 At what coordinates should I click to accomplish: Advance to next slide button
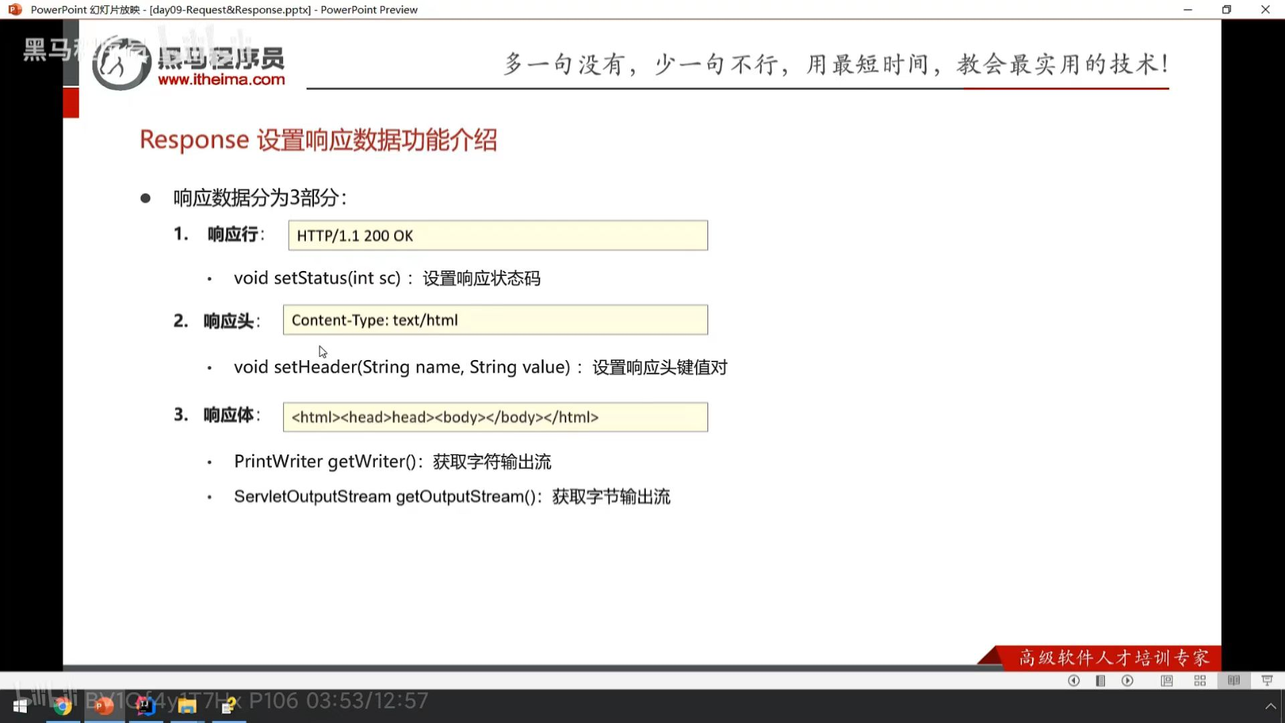(1128, 681)
